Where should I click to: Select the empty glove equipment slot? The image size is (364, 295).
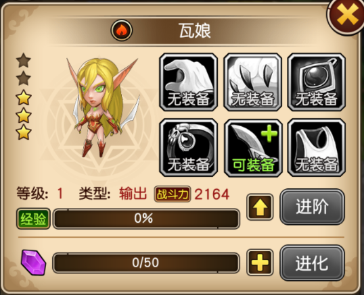188,82
